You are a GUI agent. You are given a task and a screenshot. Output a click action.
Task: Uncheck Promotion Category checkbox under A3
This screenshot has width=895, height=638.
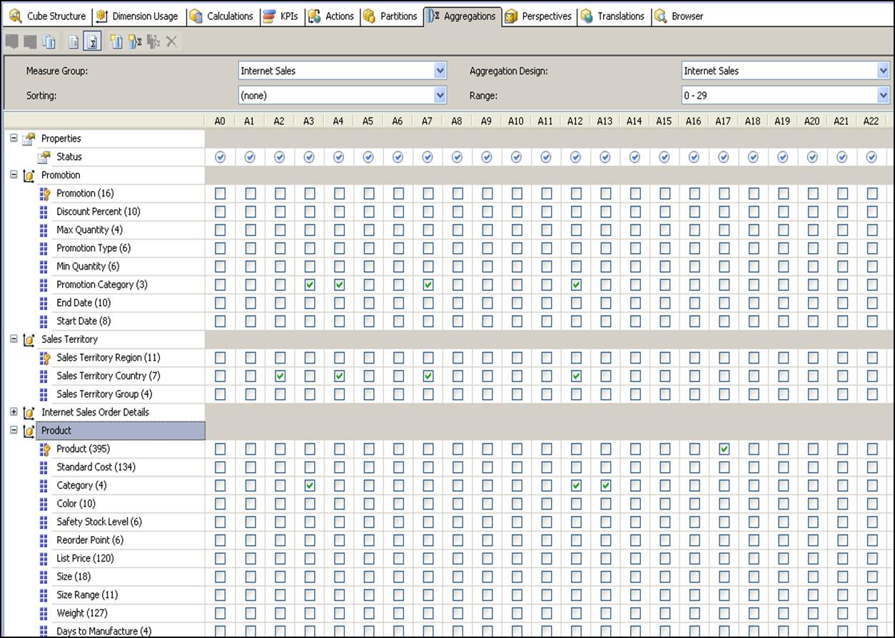(x=309, y=284)
